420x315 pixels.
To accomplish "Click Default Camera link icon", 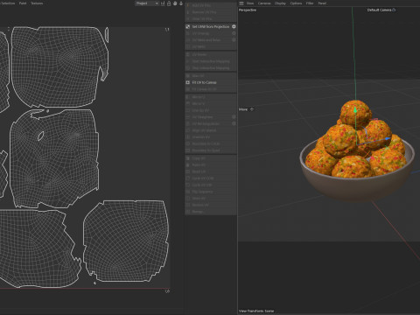I will [x=394, y=10].
